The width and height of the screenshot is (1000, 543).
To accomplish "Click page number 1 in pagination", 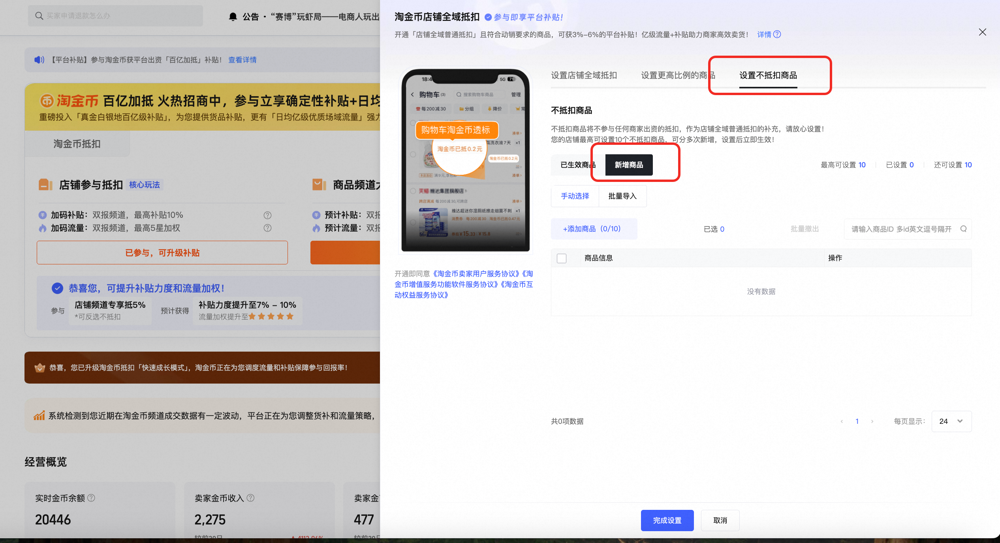I will point(857,421).
